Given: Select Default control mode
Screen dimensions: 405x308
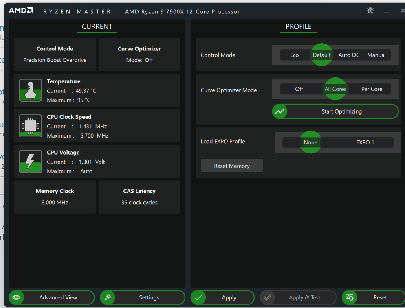Looking at the screenshot, I should (x=321, y=55).
